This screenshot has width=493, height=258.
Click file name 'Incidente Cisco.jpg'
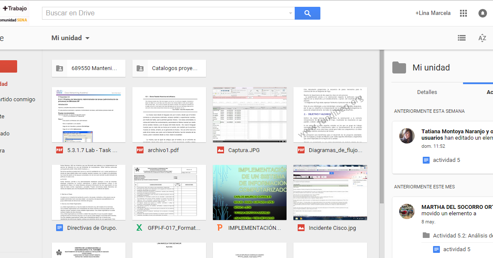pos(332,228)
